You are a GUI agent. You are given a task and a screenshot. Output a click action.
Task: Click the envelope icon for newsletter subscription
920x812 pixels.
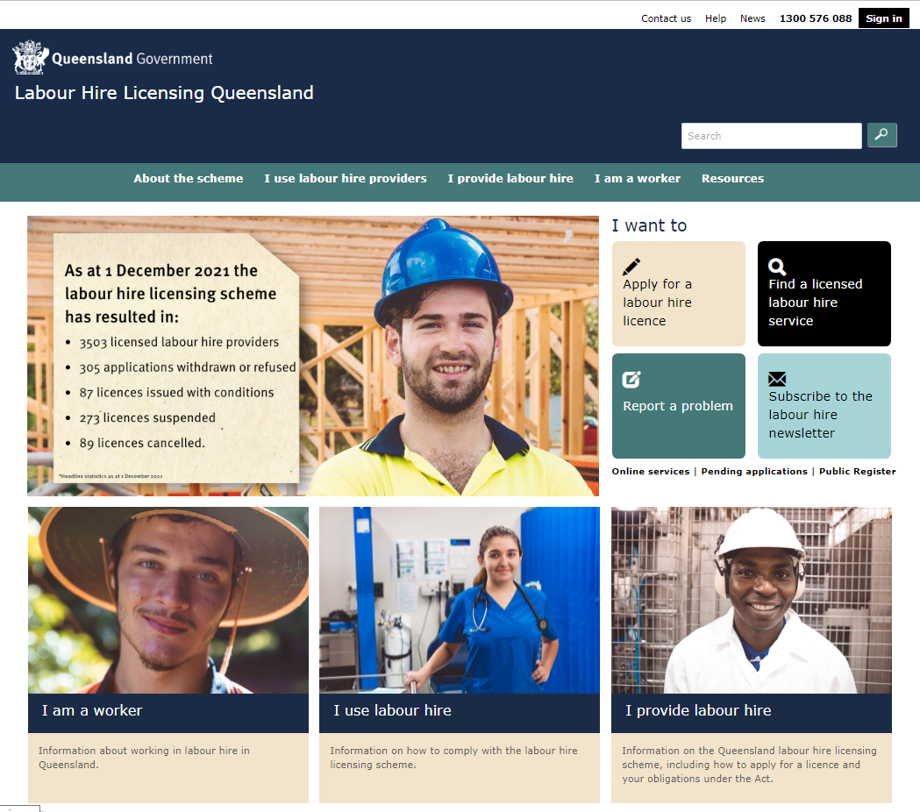777,380
